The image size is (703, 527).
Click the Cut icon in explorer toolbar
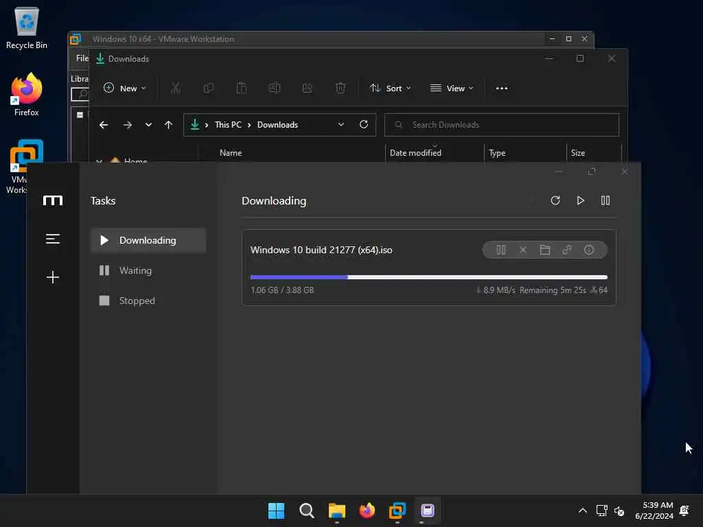coord(175,89)
